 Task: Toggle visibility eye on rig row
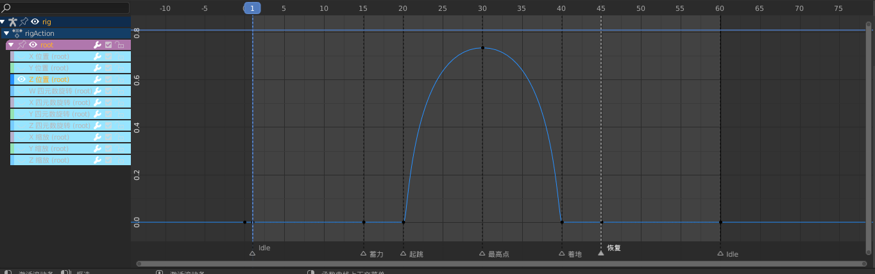[x=35, y=22]
